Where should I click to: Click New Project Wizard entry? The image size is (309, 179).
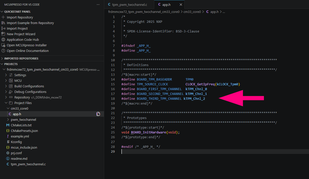(x=21, y=34)
